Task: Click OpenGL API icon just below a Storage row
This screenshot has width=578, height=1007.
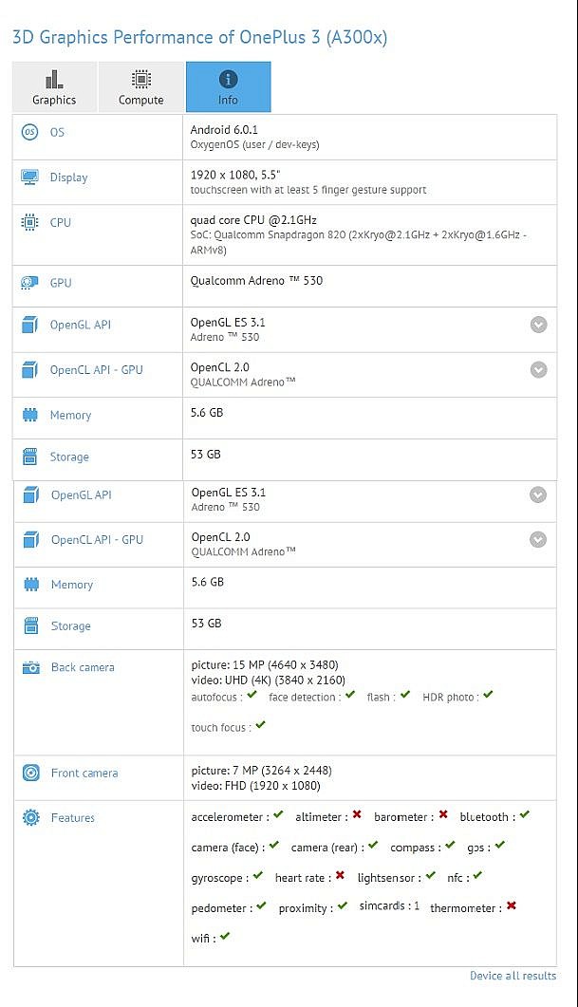Action: tap(30, 495)
